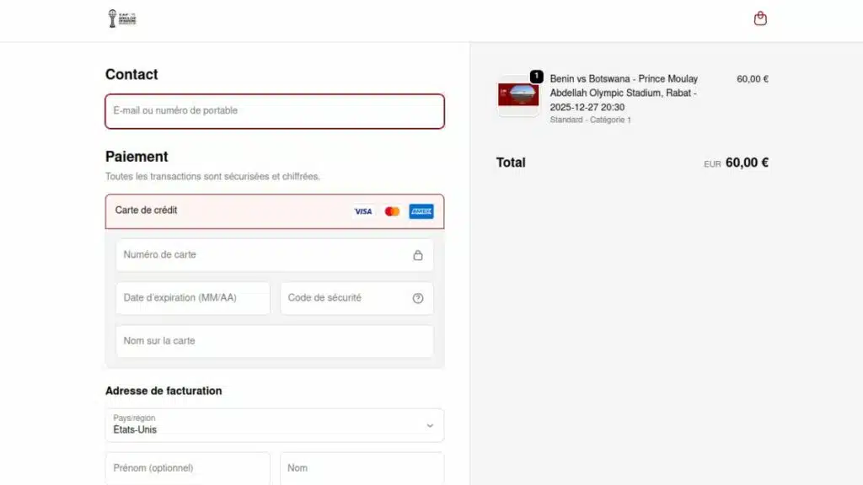863x485 pixels.
Task: Click the Contact section heading
Action: pyautogui.click(x=131, y=74)
